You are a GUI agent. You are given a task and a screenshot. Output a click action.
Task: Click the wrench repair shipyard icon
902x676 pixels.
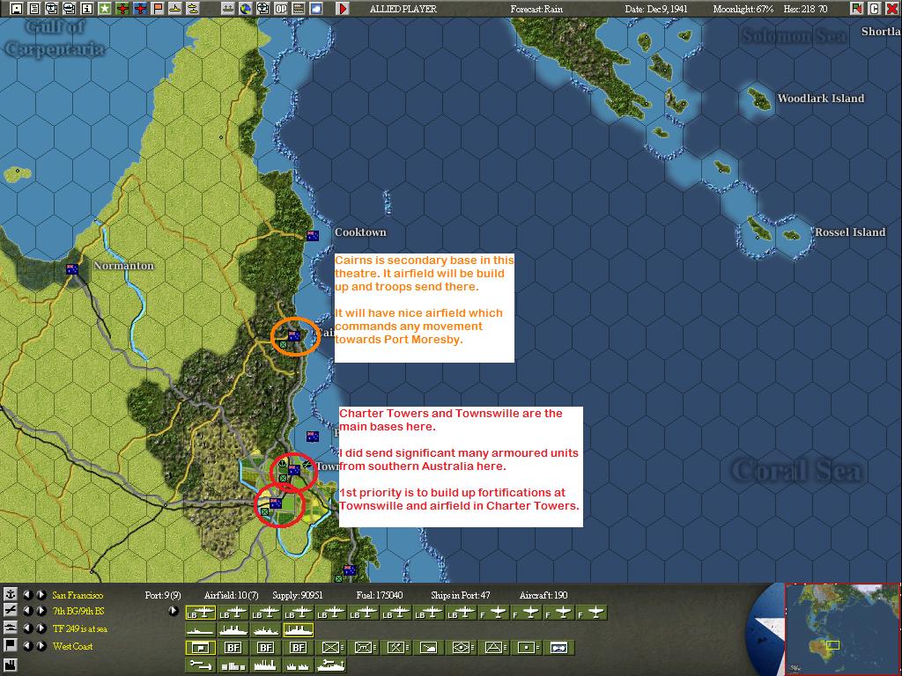[201, 665]
